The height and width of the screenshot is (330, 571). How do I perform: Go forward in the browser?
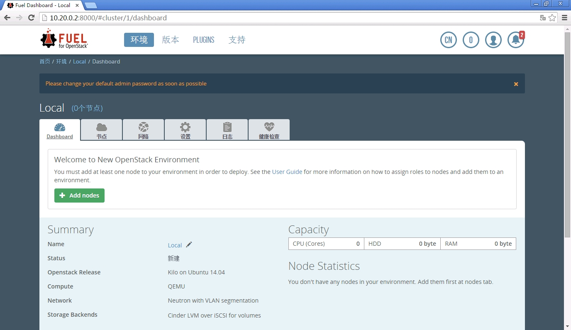point(19,17)
